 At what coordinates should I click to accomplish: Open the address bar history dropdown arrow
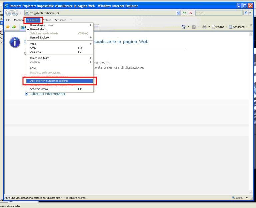tap(178, 13)
